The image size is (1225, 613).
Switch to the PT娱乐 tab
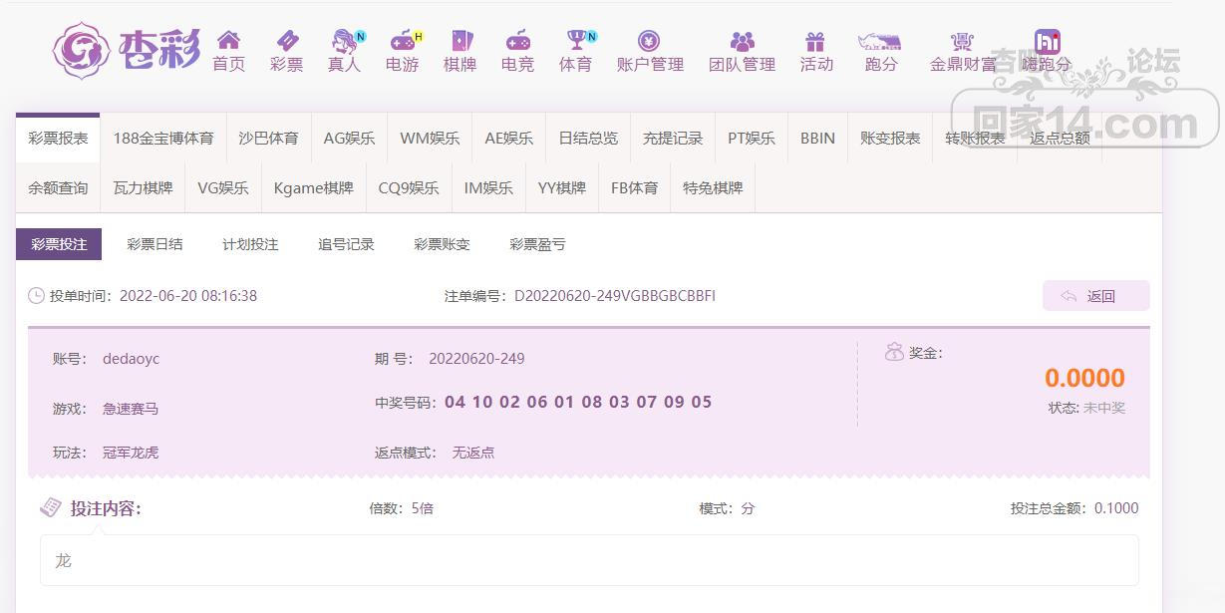(752, 139)
